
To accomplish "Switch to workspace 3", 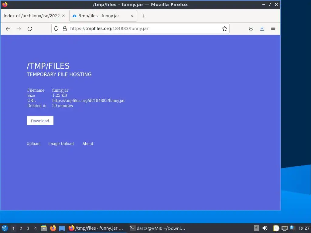I will (x=28, y=228).
